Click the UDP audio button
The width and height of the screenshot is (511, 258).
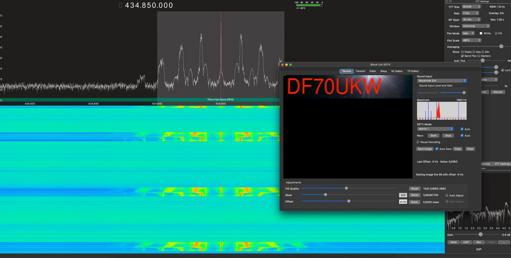click(466, 242)
